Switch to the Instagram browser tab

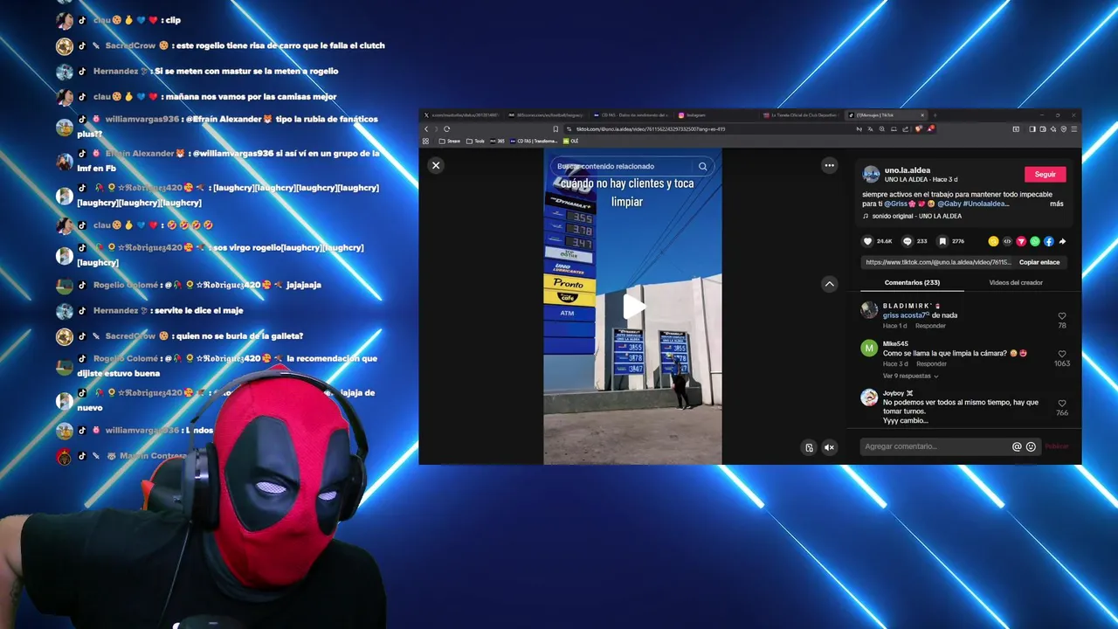[716, 115]
